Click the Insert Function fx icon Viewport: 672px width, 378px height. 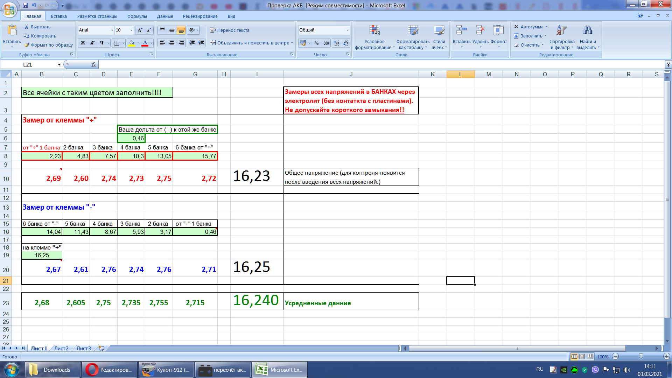(93, 64)
